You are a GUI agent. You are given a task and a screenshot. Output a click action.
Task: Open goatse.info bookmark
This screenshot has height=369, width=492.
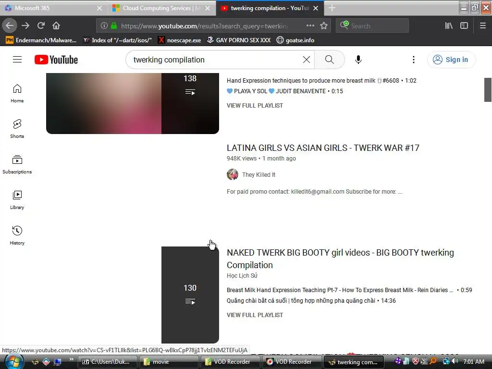tap(295, 40)
